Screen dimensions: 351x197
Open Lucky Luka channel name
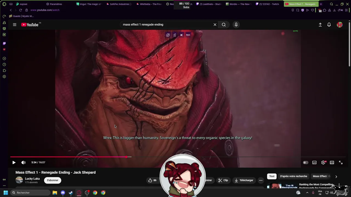click(x=32, y=179)
